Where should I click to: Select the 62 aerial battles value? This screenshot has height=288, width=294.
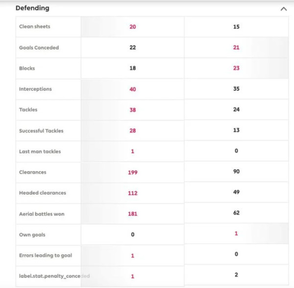pos(236,213)
